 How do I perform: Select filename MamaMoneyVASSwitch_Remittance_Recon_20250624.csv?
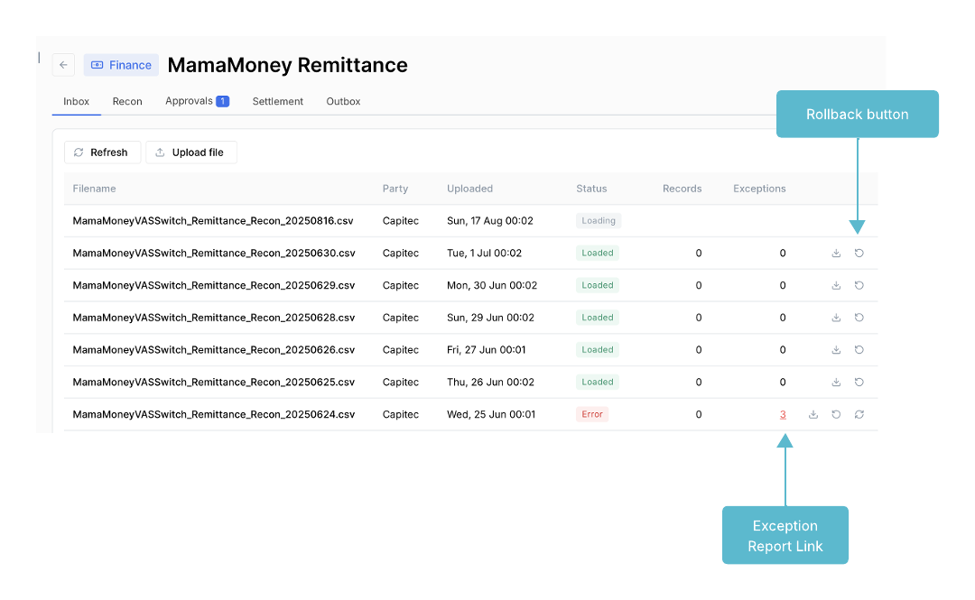(x=214, y=415)
